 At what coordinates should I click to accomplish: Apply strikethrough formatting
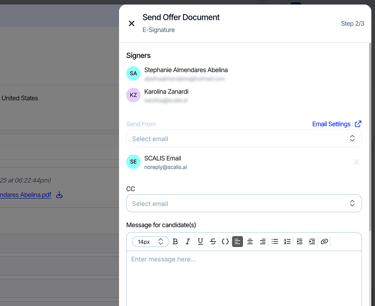(213, 242)
